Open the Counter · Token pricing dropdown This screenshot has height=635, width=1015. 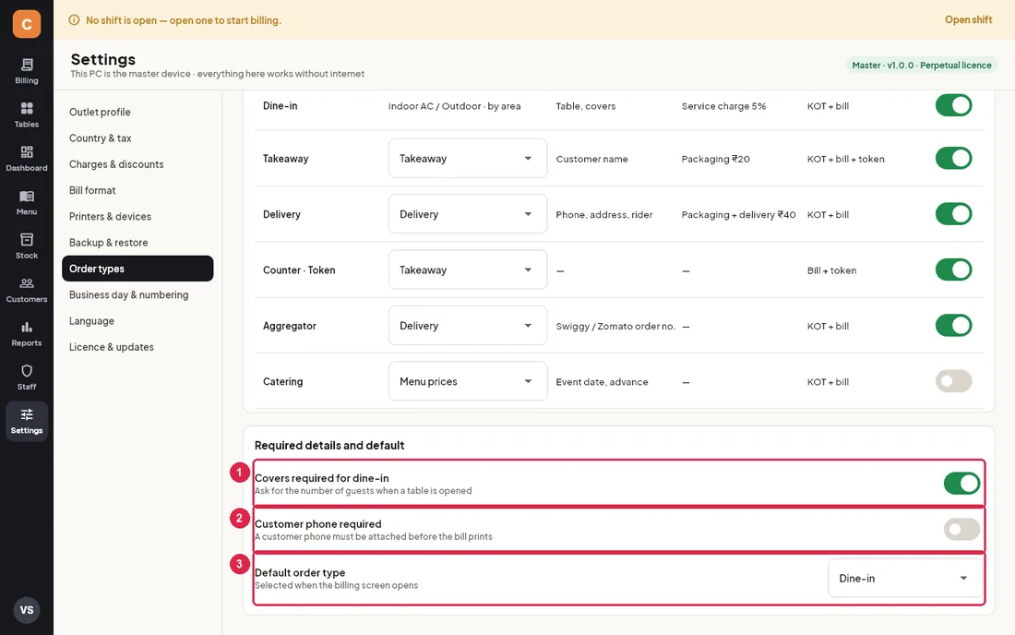pos(468,270)
